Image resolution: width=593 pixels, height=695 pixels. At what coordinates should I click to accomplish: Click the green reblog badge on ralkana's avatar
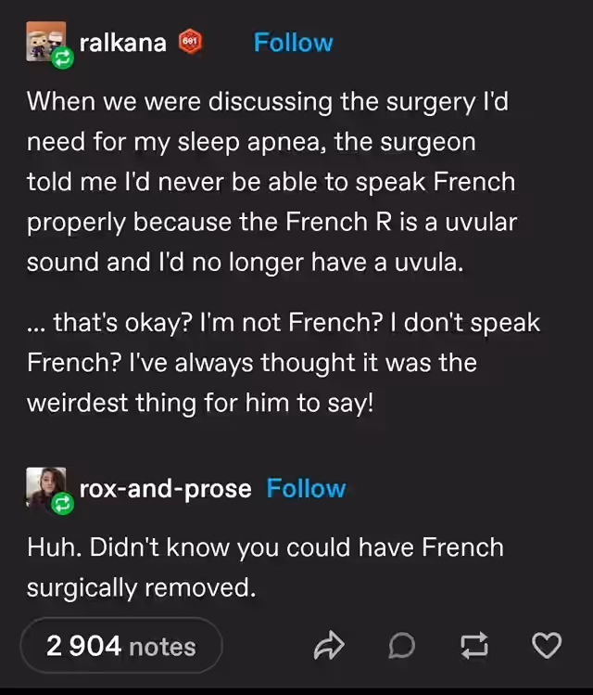point(62,58)
